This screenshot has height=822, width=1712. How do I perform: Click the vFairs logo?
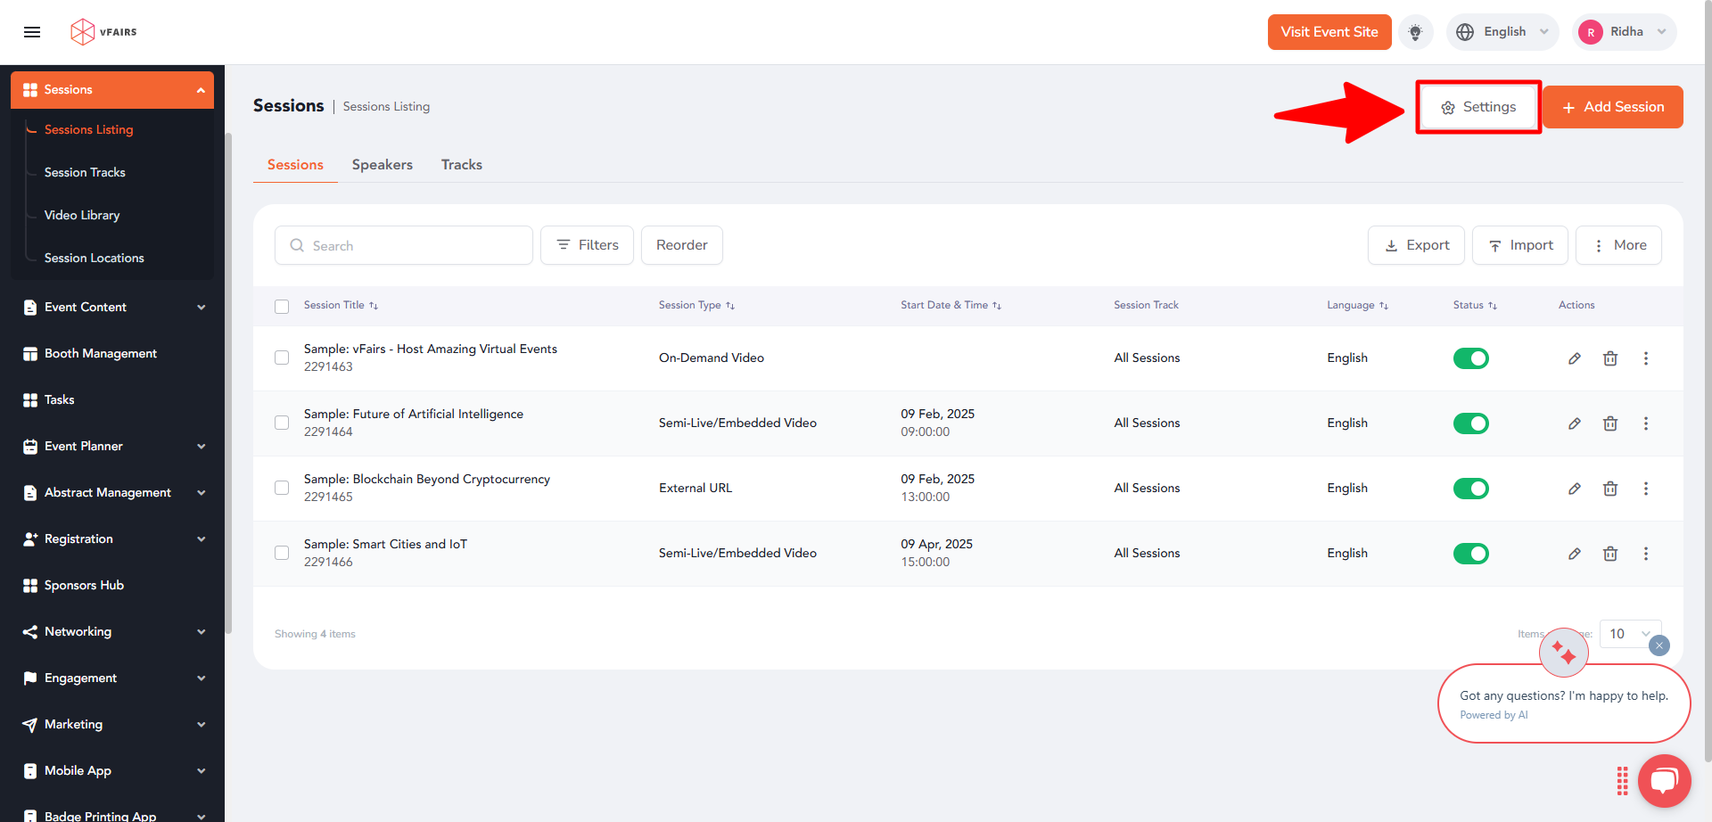pos(102,31)
